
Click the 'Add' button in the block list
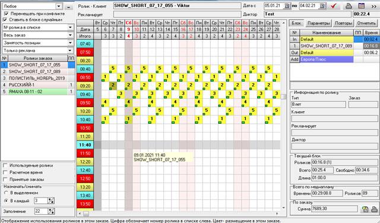point(294,59)
